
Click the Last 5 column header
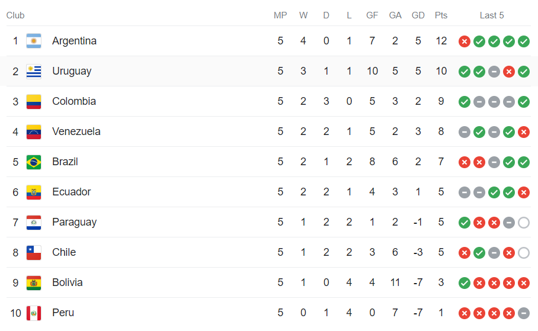tap(492, 15)
